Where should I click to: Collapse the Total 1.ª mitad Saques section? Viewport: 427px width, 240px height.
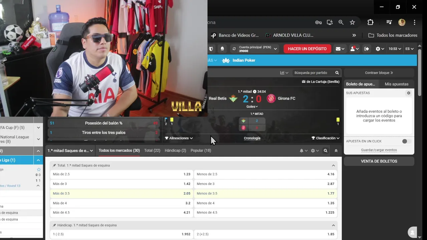pyautogui.click(x=333, y=165)
